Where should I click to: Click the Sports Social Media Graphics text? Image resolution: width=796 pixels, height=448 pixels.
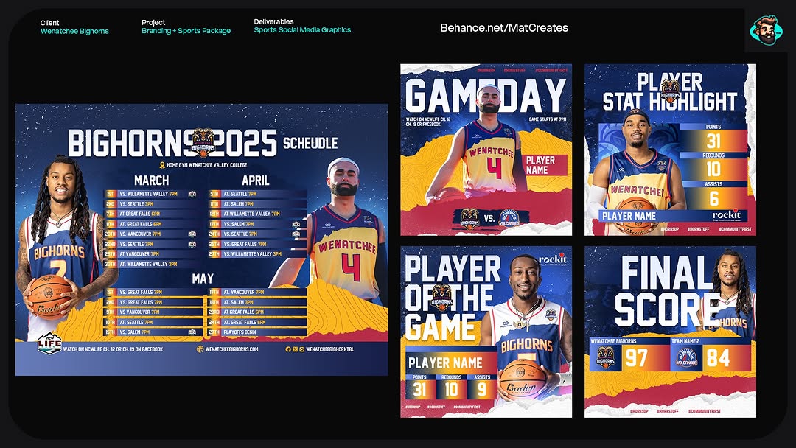pos(303,30)
